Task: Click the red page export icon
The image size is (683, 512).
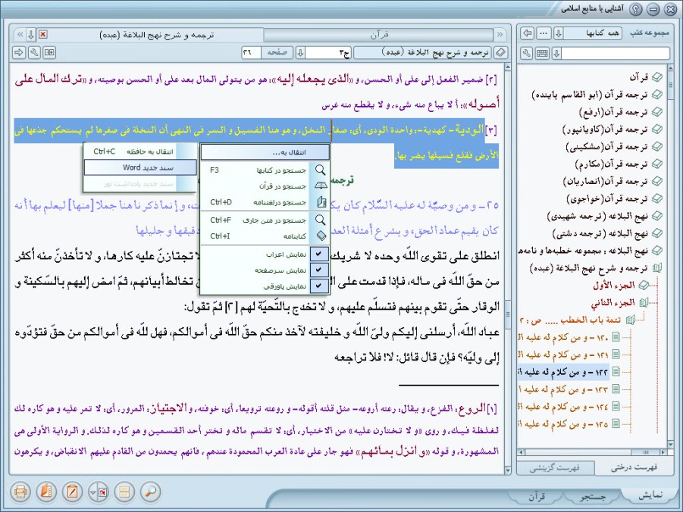Action: point(103,492)
